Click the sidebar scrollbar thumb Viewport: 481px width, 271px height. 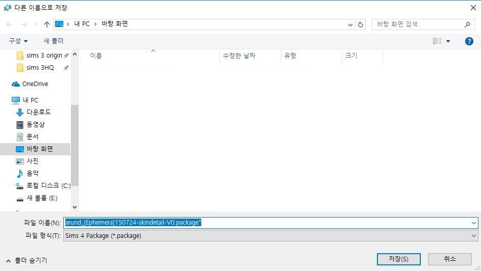(x=74, y=146)
